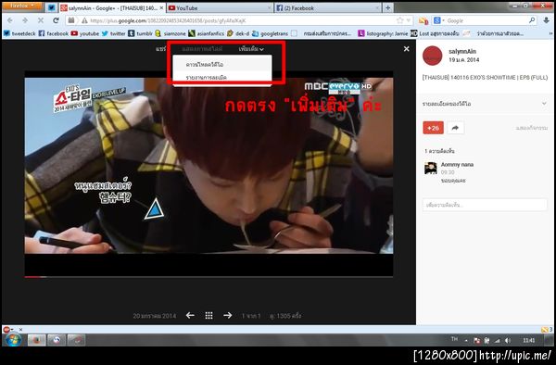Show hidden system tray icons
Screen dimensions: 556x365
466,341
